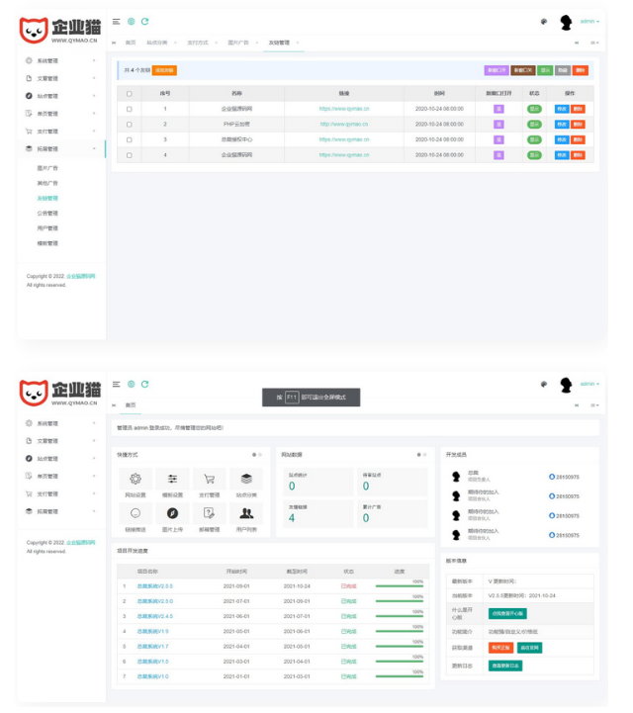Tick the checkbox for PHP云加密 row
633x713 pixels.
[x=130, y=125]
